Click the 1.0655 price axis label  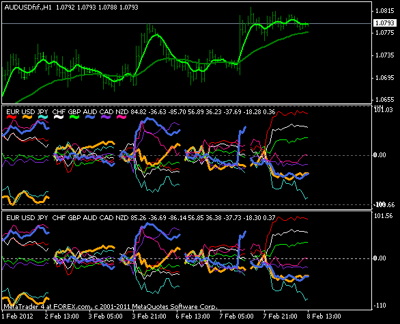pos(385,100)
